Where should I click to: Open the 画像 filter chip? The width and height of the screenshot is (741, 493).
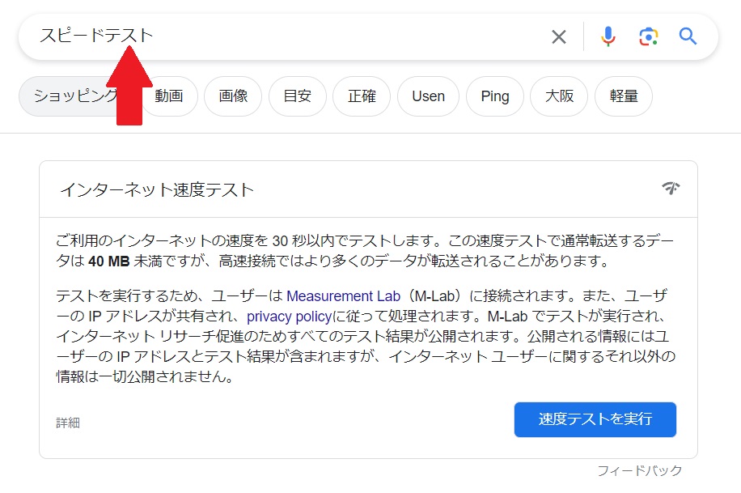click(x=233, y=96)
